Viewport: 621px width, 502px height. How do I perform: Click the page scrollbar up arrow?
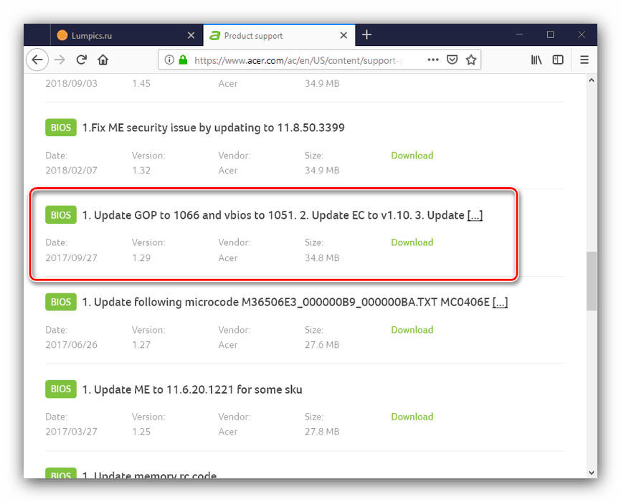[x=592, y=80]
